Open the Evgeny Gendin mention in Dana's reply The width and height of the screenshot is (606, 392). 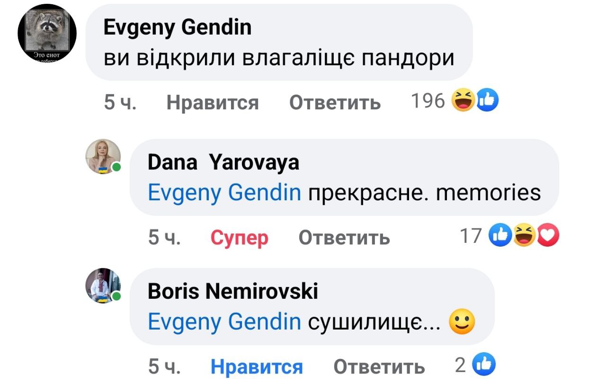224,193
